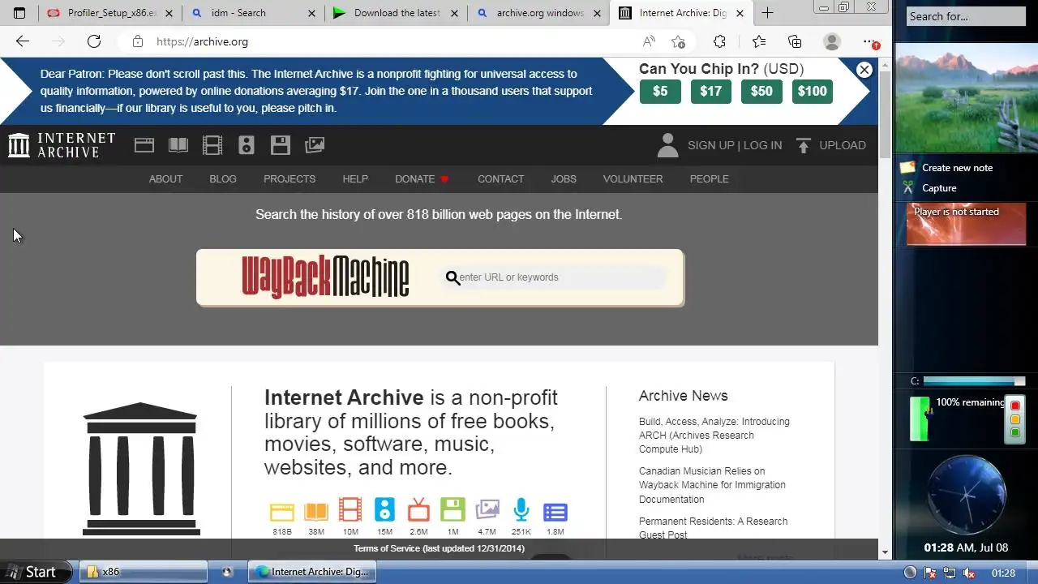This screenshot has width=1038, height=584.
Task: Click the list icon labeled 1.8M
Action: coord(555,512)
